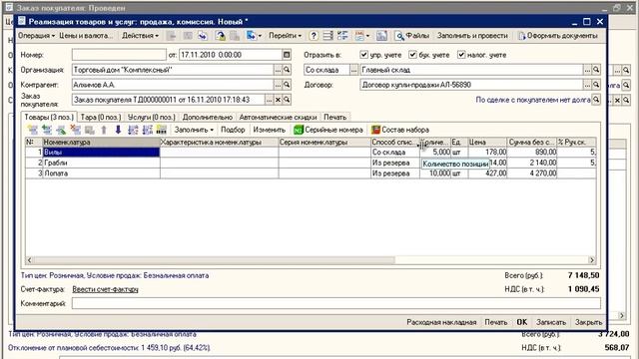The image size is (639, 359).
Task: Click the Комментарий input field
Action: (x=336, y=303)
